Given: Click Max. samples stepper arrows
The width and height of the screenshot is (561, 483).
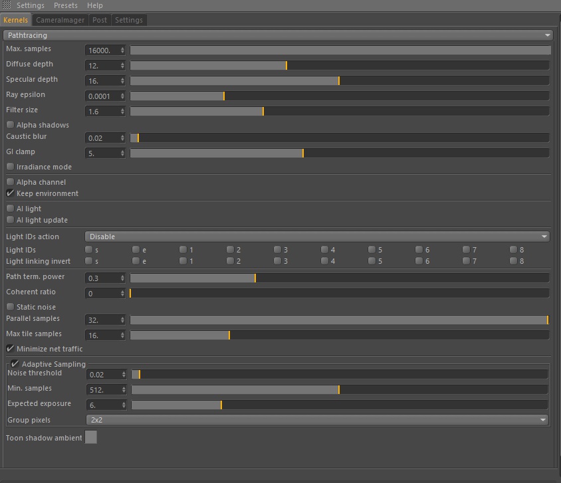Looking at the screenshot, I should (x=122, y=50).
